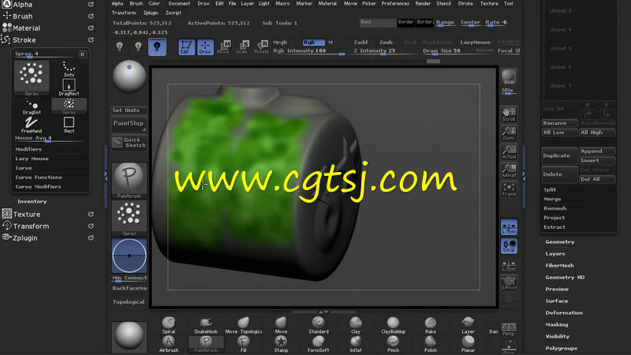Pick the Spiral brush

click(x=169, y=325)
